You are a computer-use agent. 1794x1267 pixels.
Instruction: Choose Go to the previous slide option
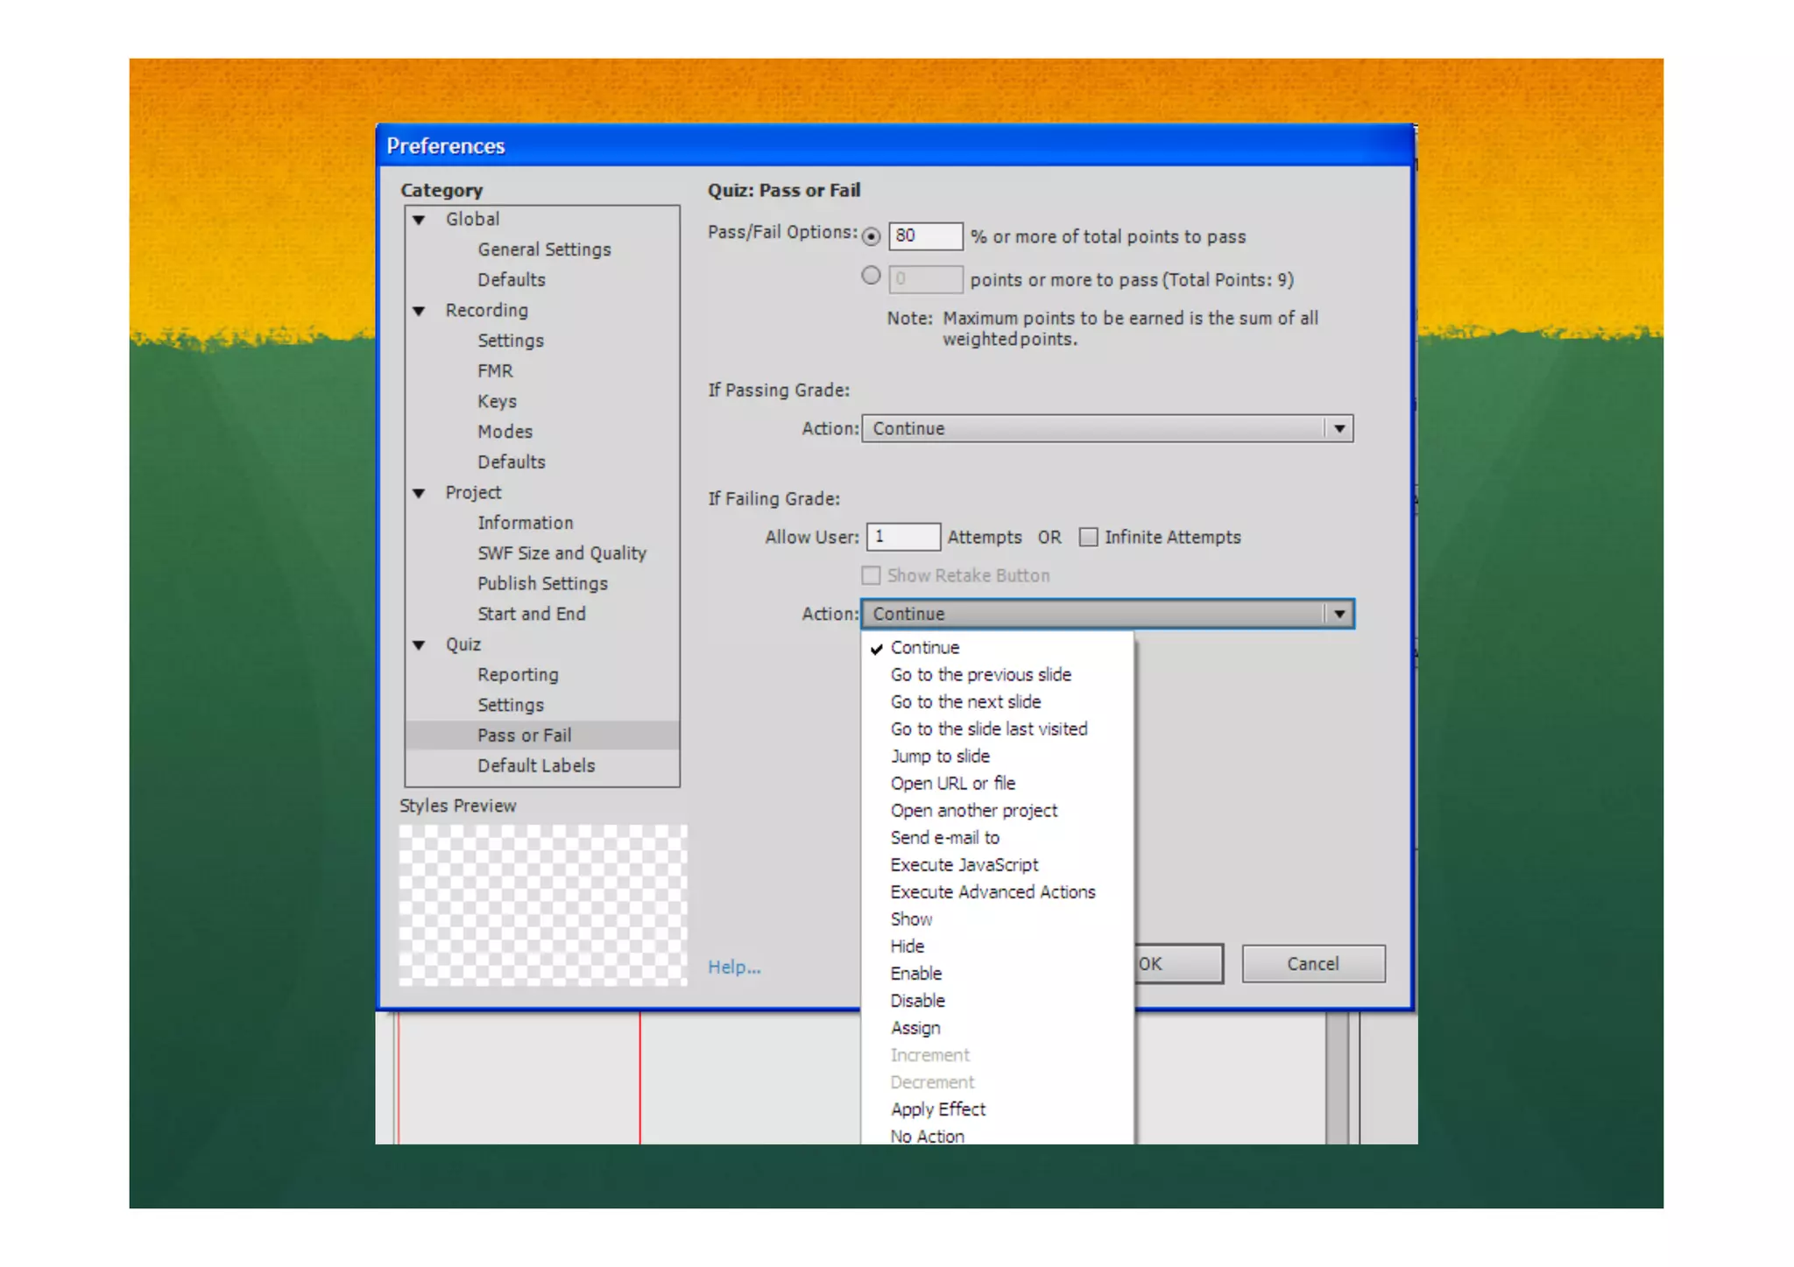click(x=980, y=674)
